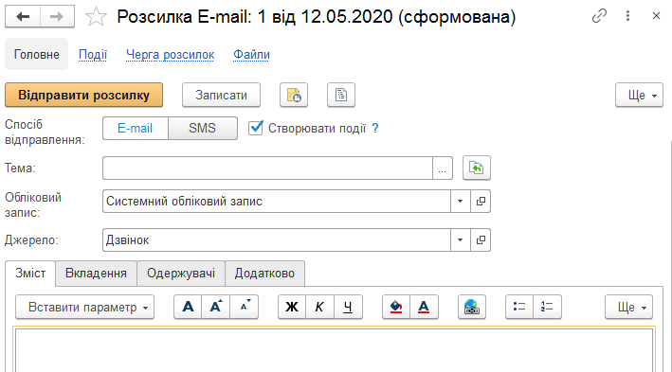This screenshot has height=372, width=672.
Task: Choose text font color
Action: click(x=424, y=307)
